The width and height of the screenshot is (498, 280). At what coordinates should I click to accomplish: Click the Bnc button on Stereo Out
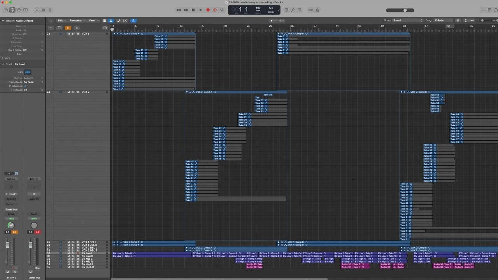[37, 268]
